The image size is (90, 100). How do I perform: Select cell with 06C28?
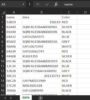[x=14, y=81]
